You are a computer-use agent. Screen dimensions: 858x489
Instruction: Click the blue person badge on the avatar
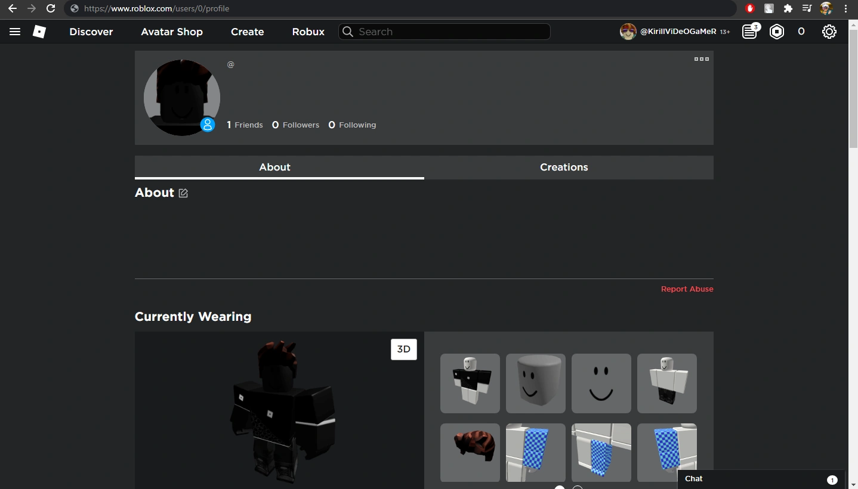pyautogui.click(x=208, y=125)
